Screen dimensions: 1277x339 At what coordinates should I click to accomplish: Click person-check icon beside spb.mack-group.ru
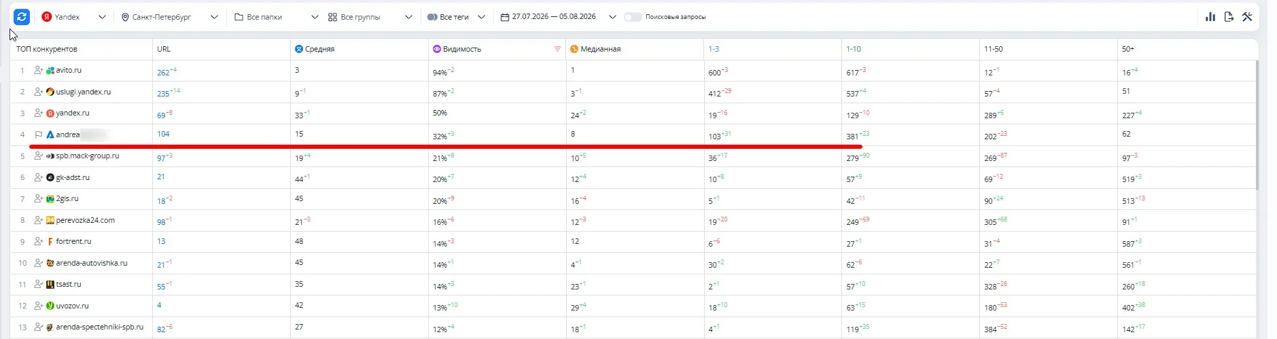(39, 156)
